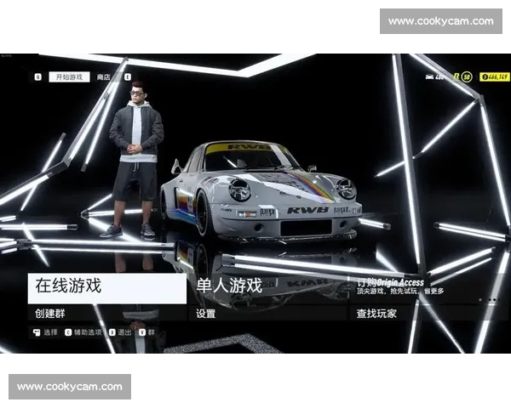
Task: Click the RWB Porsche car
Action: tap(264, 191)
